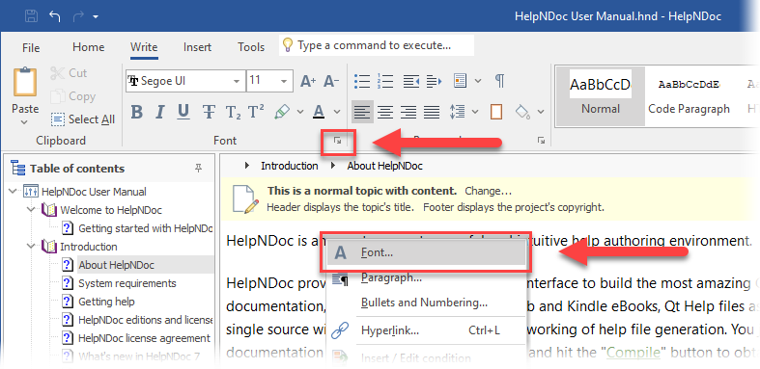The height and width of the screenshot is (369, 760).
Task: Toggle Bold formatting in Font group
Action: click(137, 112)
